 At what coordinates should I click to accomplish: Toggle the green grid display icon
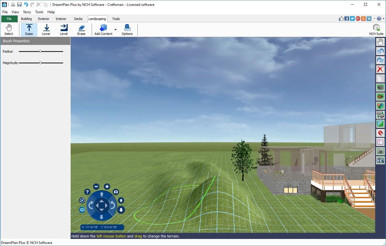point(380,124)
